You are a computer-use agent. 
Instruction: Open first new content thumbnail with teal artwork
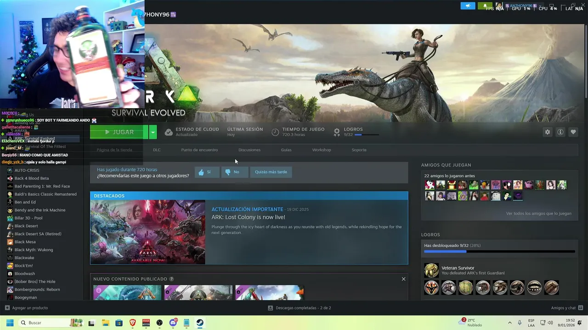click(127, 292)
